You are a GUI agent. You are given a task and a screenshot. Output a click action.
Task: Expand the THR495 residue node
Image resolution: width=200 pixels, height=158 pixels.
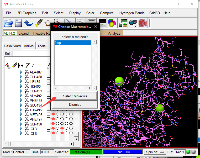point(21,109)
